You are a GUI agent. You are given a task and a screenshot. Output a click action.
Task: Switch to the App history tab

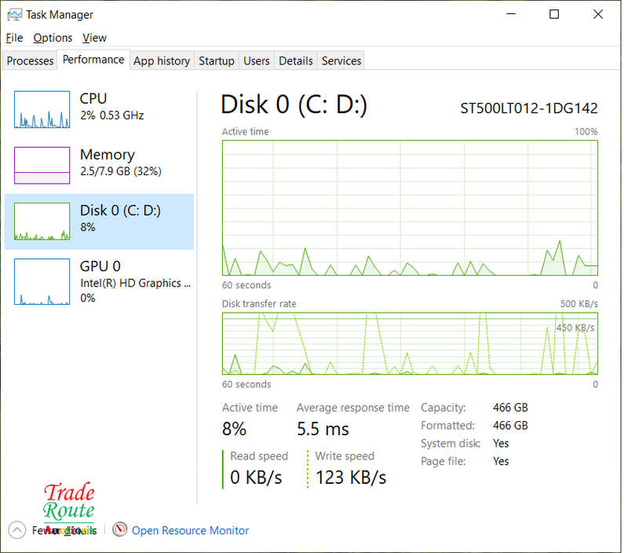[161, 60]
